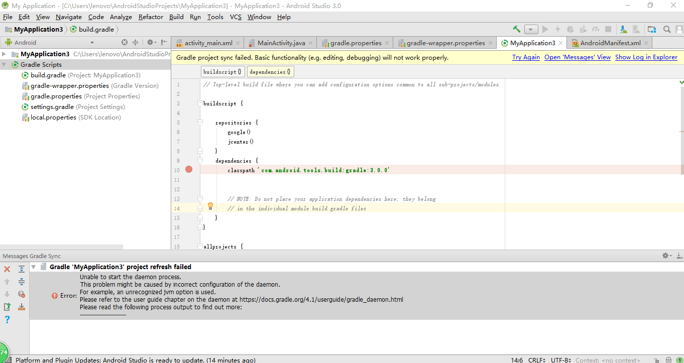Click the Export to Text File icon
Screen dimensions: 684x363
pos(7,307)
